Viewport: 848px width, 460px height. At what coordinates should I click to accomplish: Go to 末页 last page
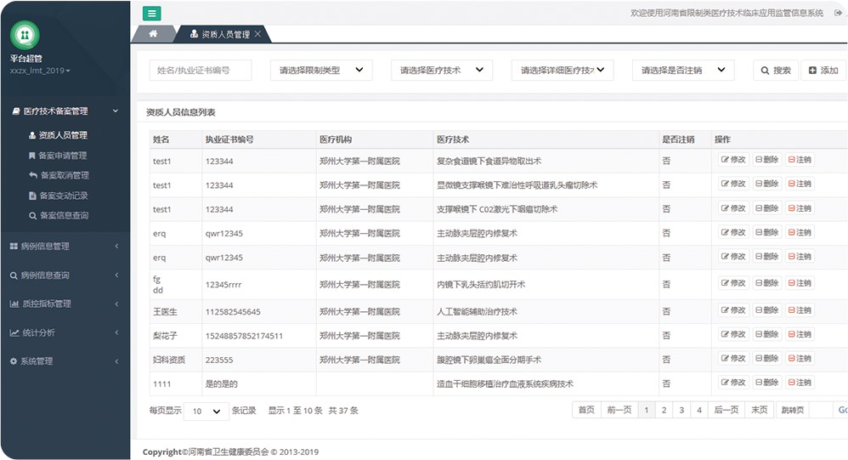tap(760, 410)
